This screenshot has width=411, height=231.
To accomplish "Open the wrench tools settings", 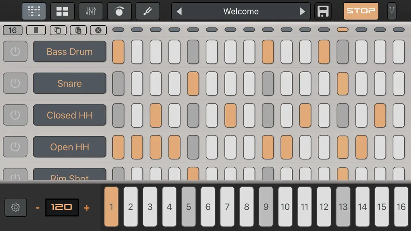I will coord(148,11).
